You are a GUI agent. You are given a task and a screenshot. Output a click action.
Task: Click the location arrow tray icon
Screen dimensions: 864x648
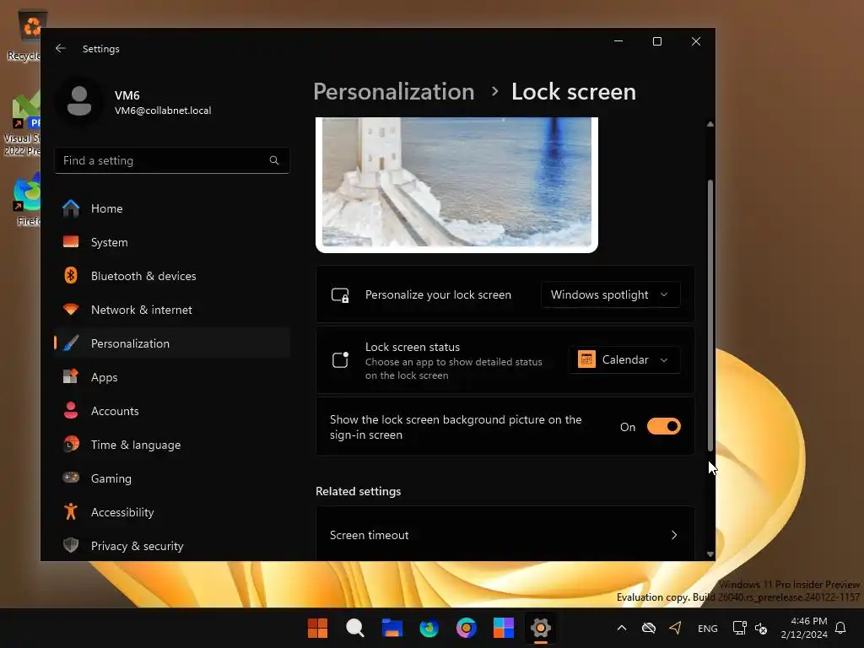coord(676,628)
